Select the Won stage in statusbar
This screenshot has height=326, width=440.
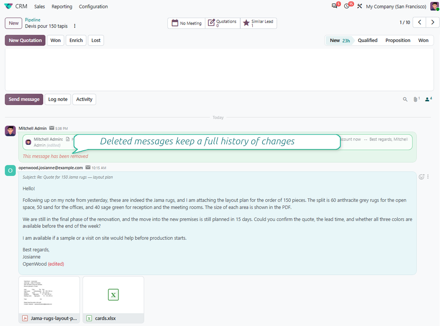pyautogui.click(x=423, y=40)
